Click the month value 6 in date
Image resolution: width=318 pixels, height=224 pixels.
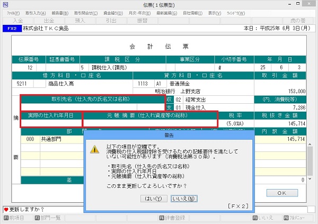coord(281,67)
